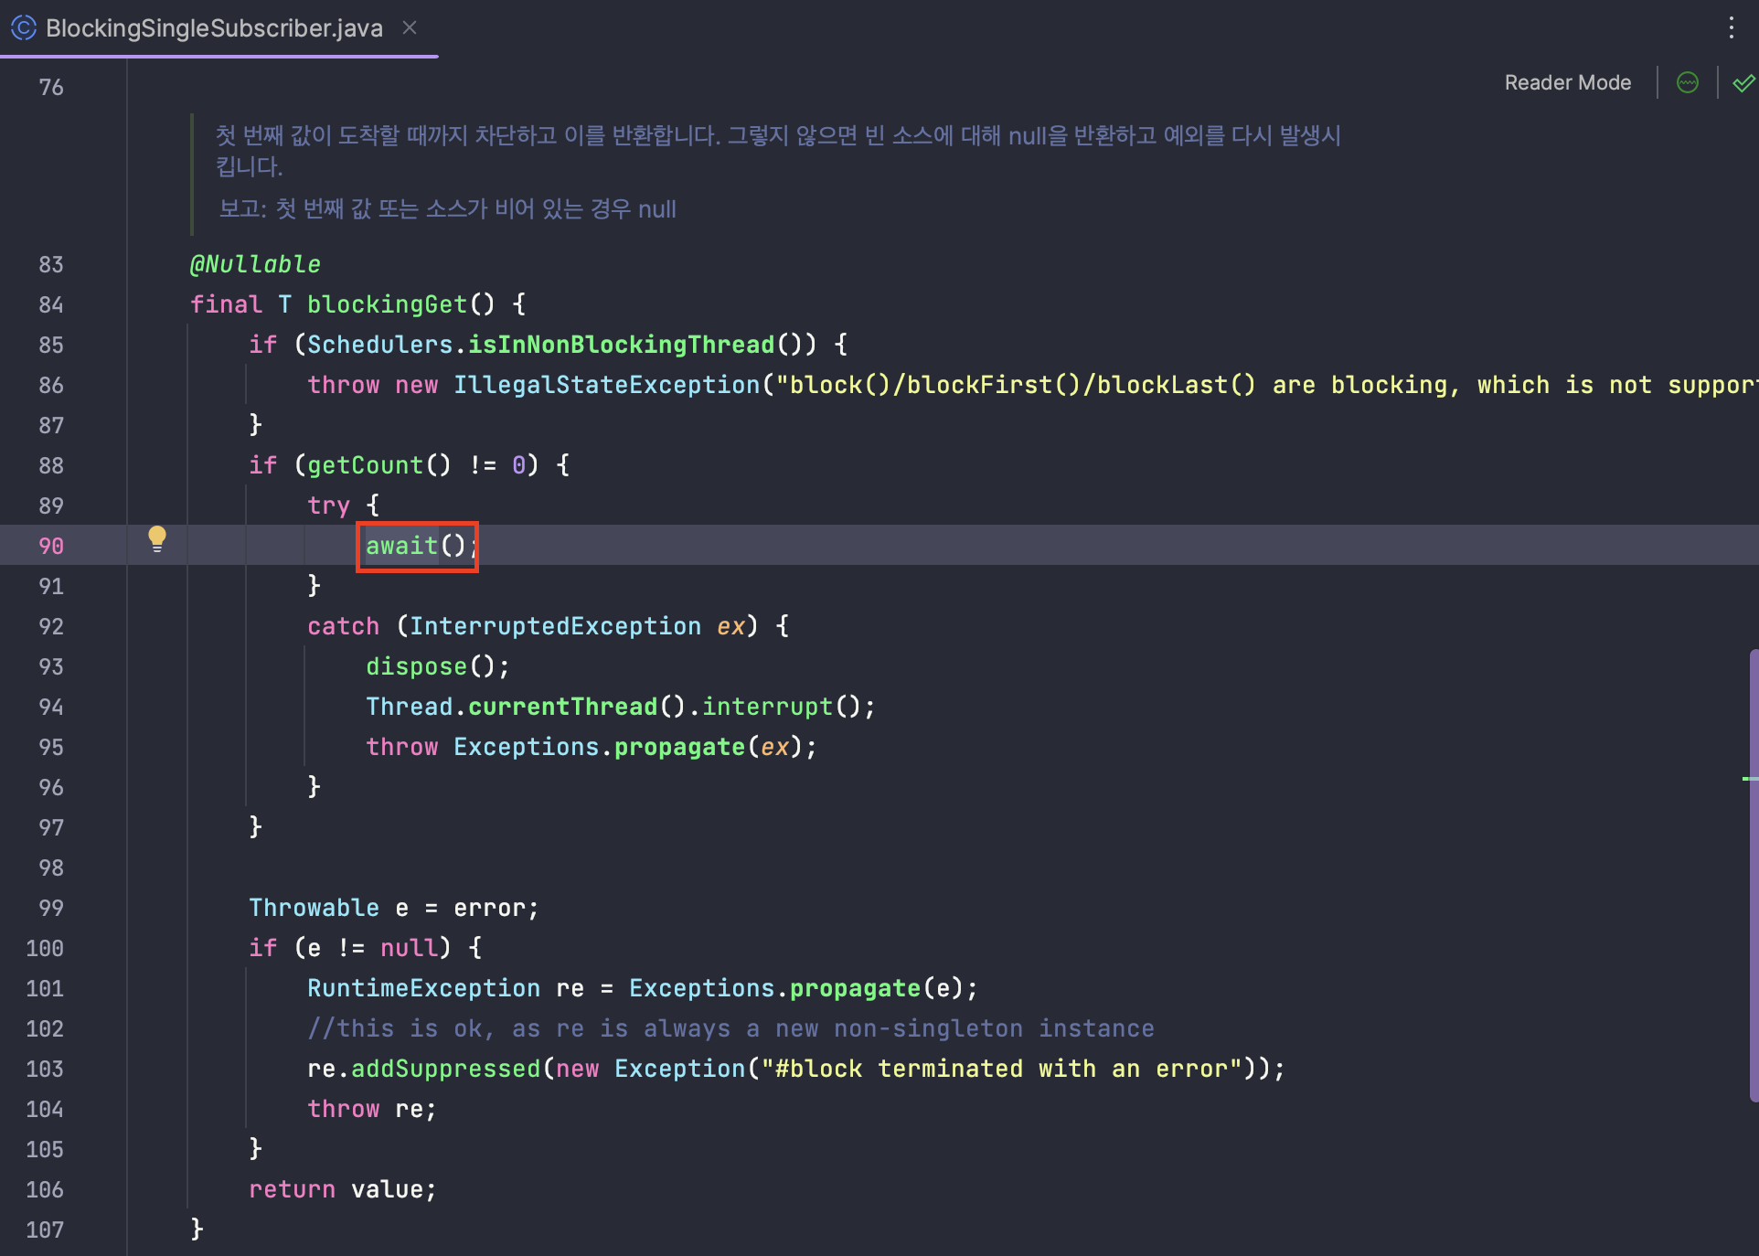Click the IllegalStateException class name

click(606, 386)
